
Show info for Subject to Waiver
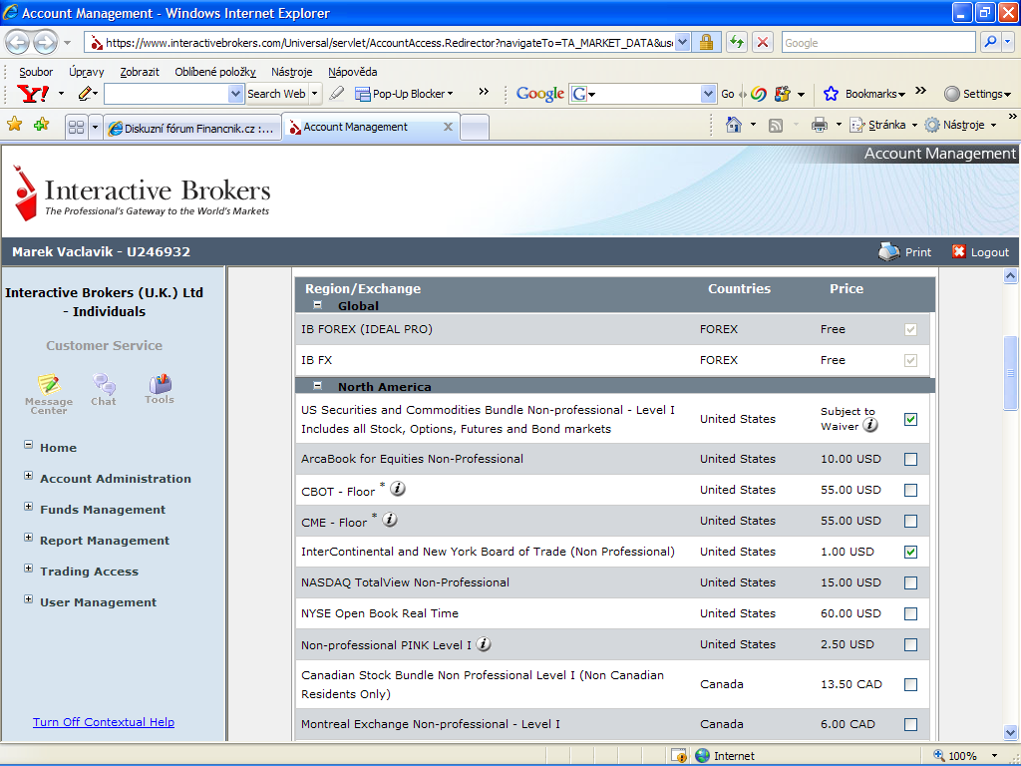click(869, 425)
